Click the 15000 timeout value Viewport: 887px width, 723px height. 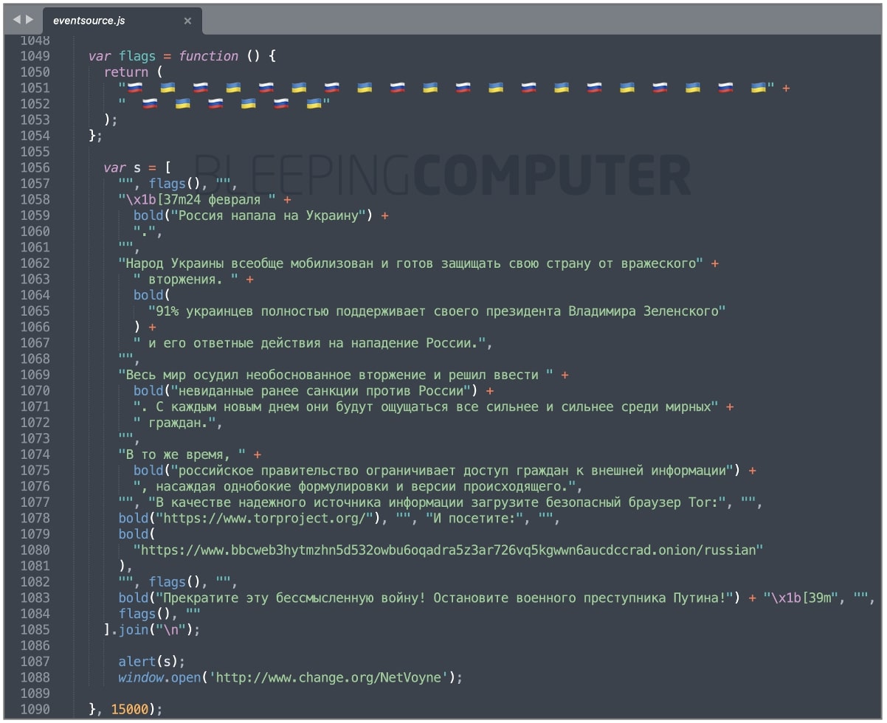tap(130, 710)
